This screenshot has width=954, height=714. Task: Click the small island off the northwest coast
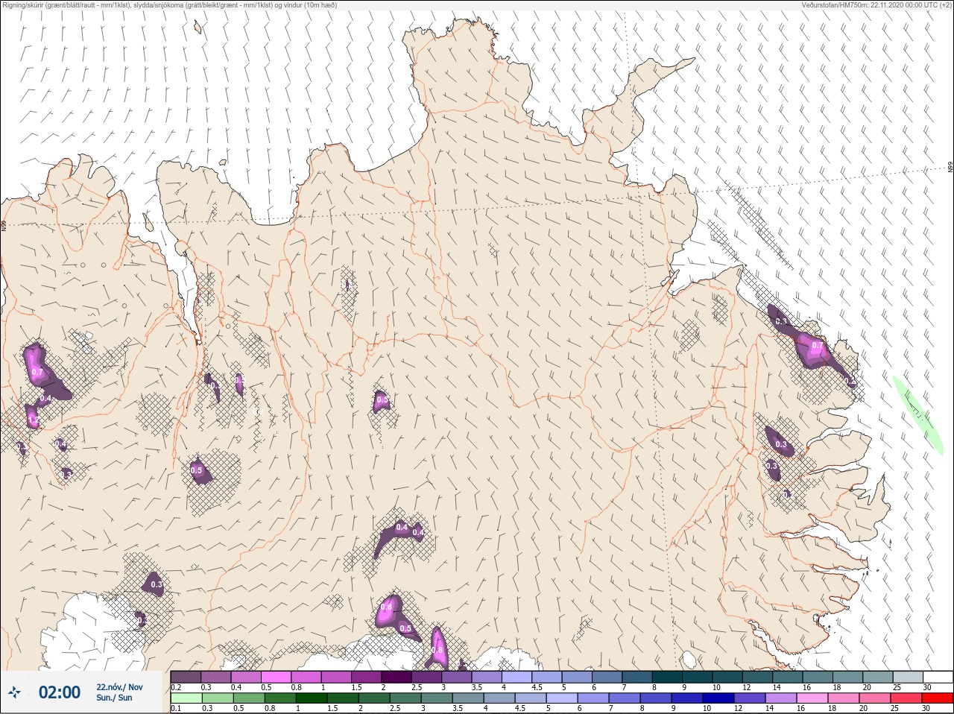point(198,27)
